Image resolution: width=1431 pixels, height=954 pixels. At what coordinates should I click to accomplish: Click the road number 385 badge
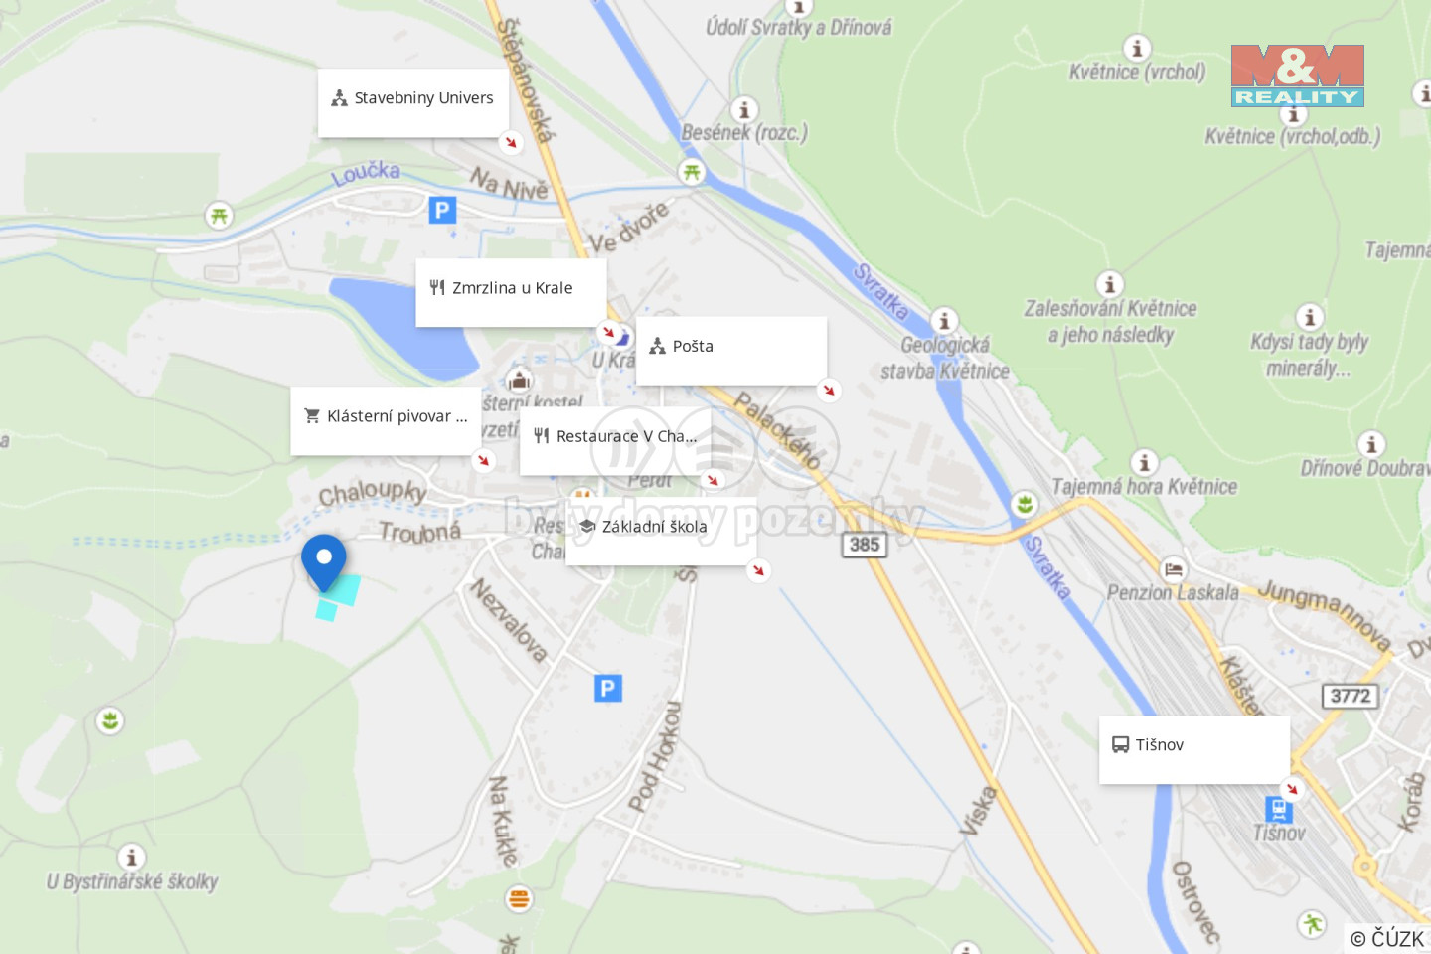point(865,544)
